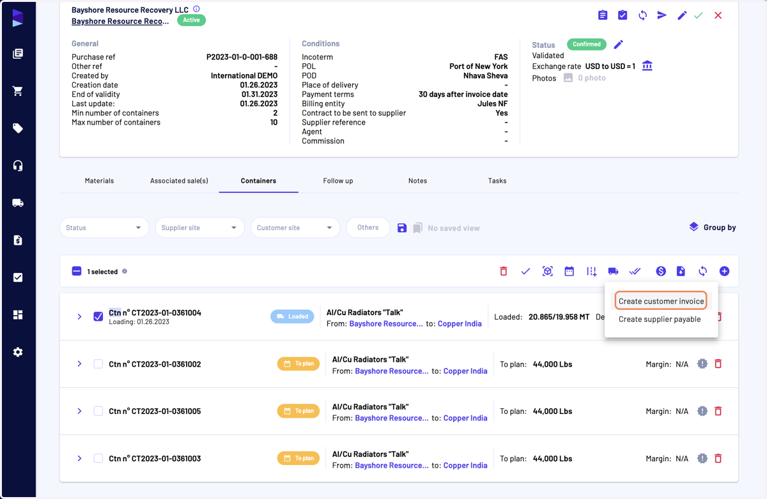Check container CT2023-01-0361005 checkbox
767x499 pixels.
point(98,411)
